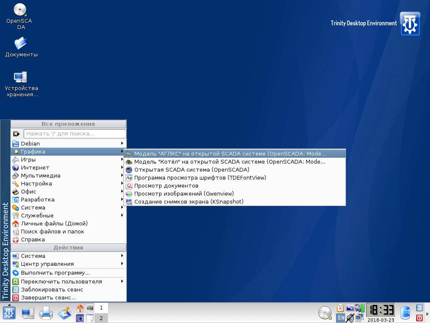Click the menu search input field
The height and width of the screenshot is (323, 430).
click(75, 134)
